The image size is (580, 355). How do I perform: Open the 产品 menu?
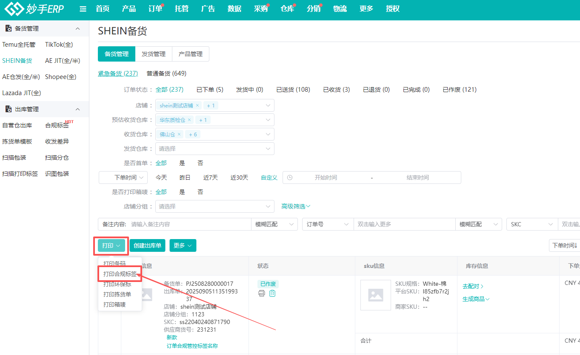[129, 9]
